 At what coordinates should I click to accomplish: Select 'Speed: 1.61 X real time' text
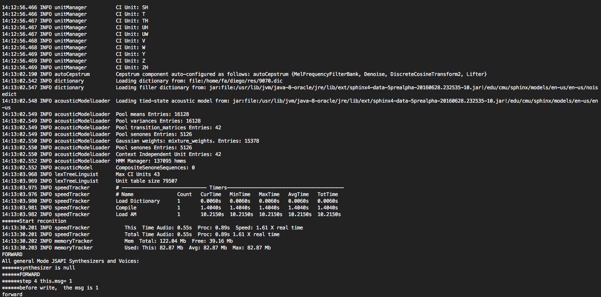(x=269, y=228)
